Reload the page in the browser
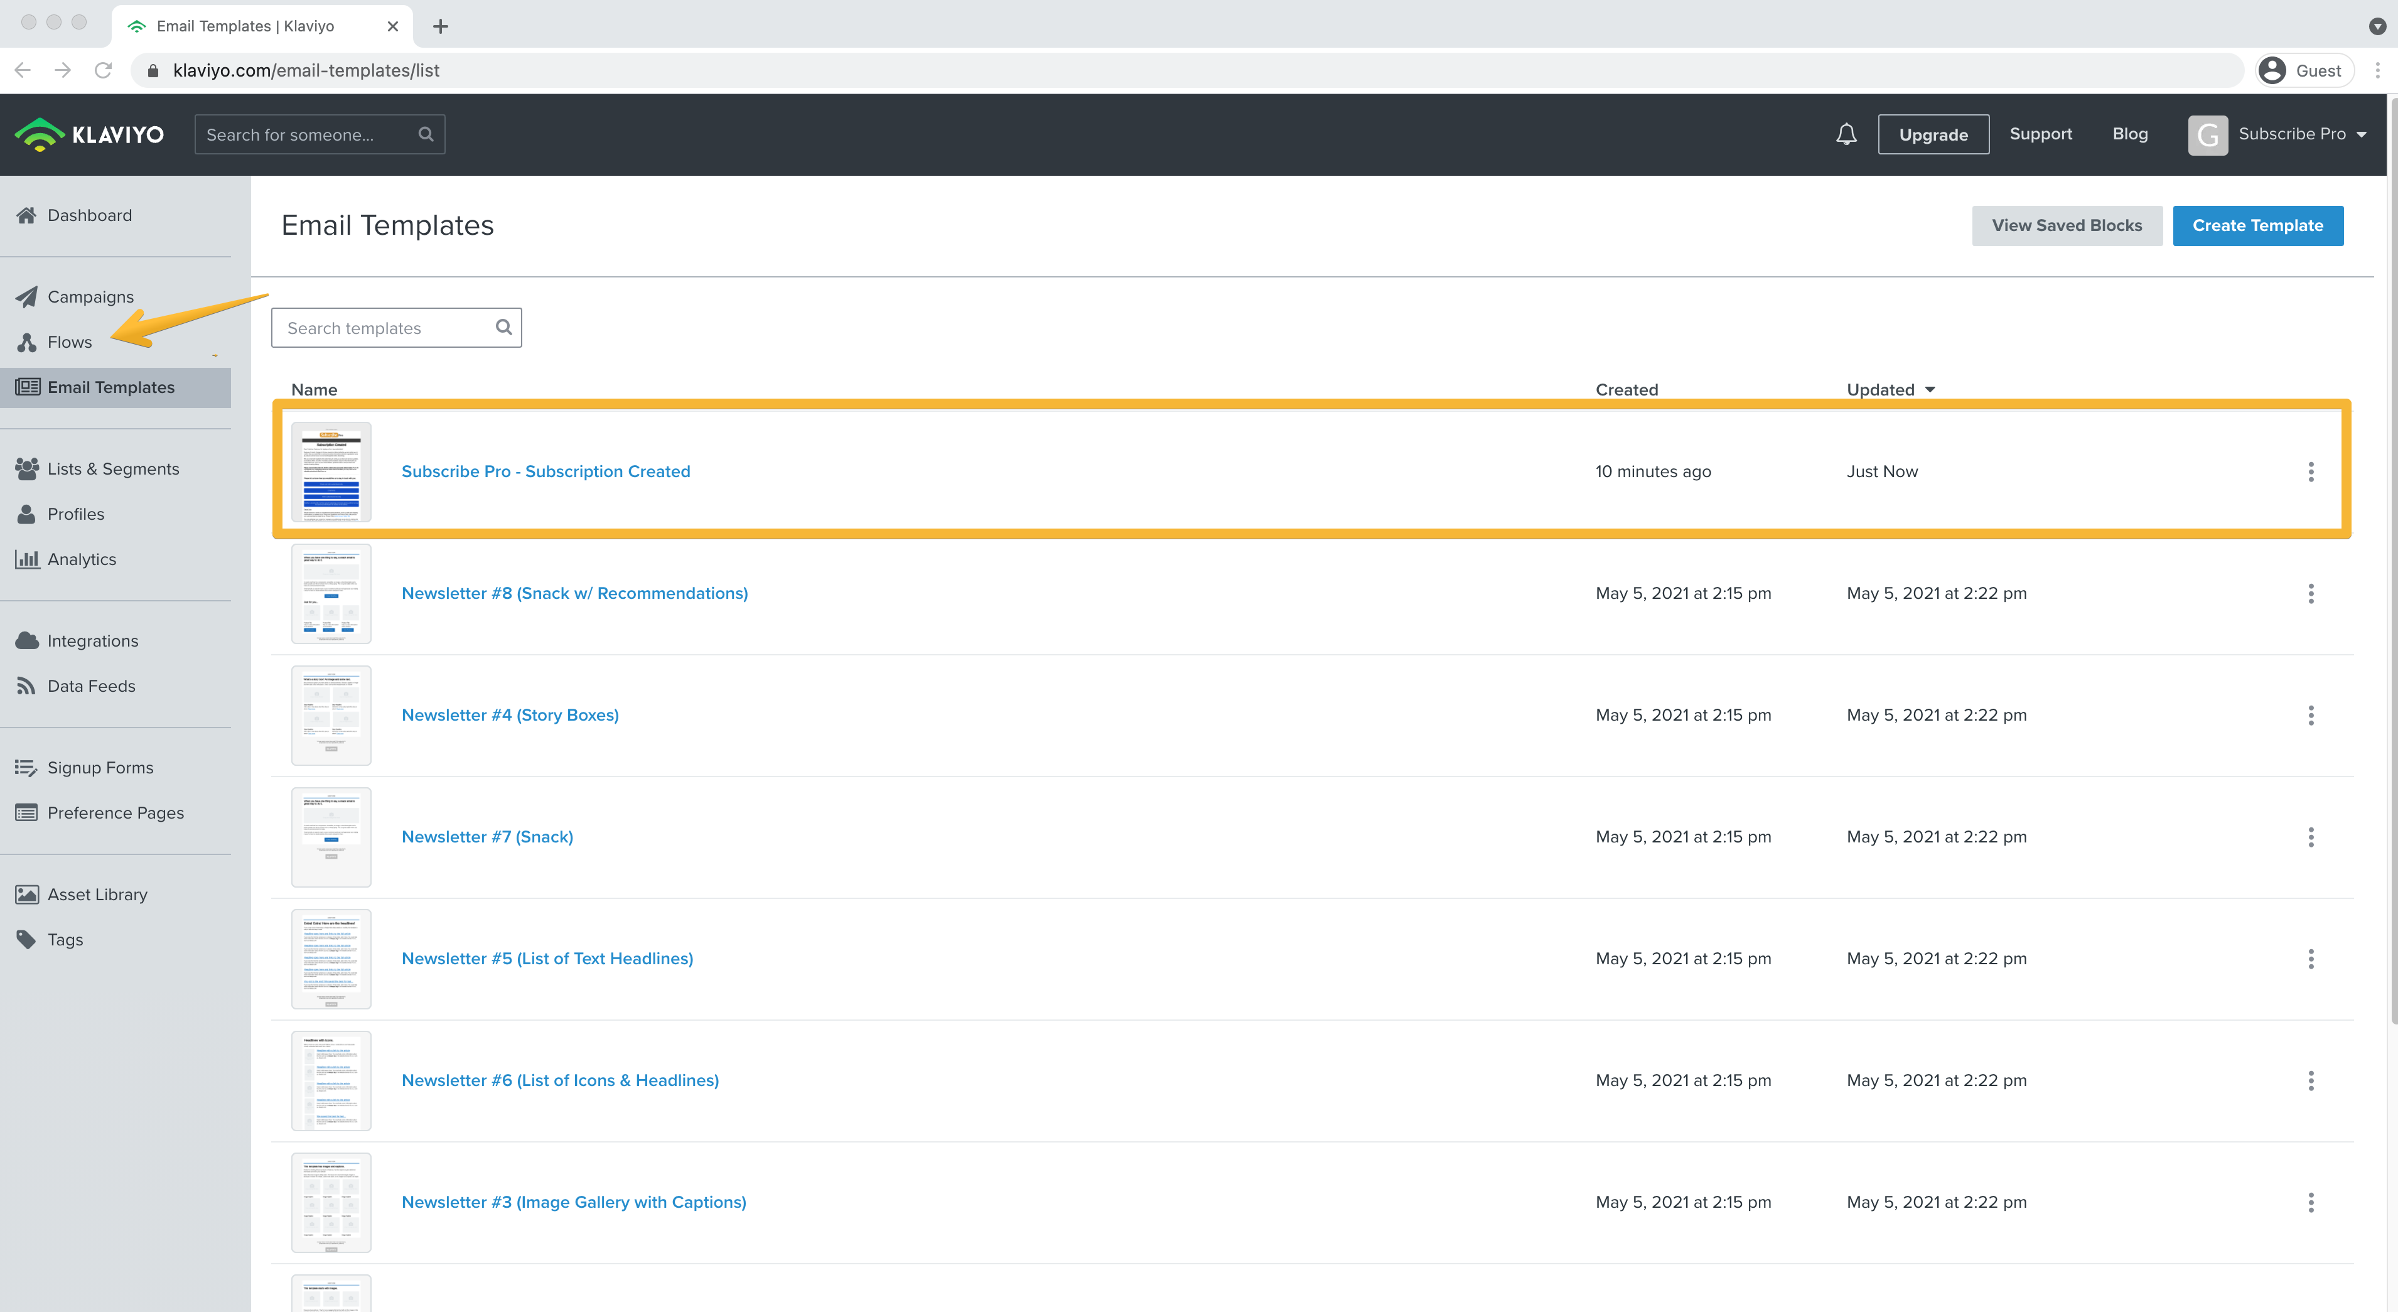Screen dimensions: 2398x1312 pyautogui.click(x=104, y=70)
